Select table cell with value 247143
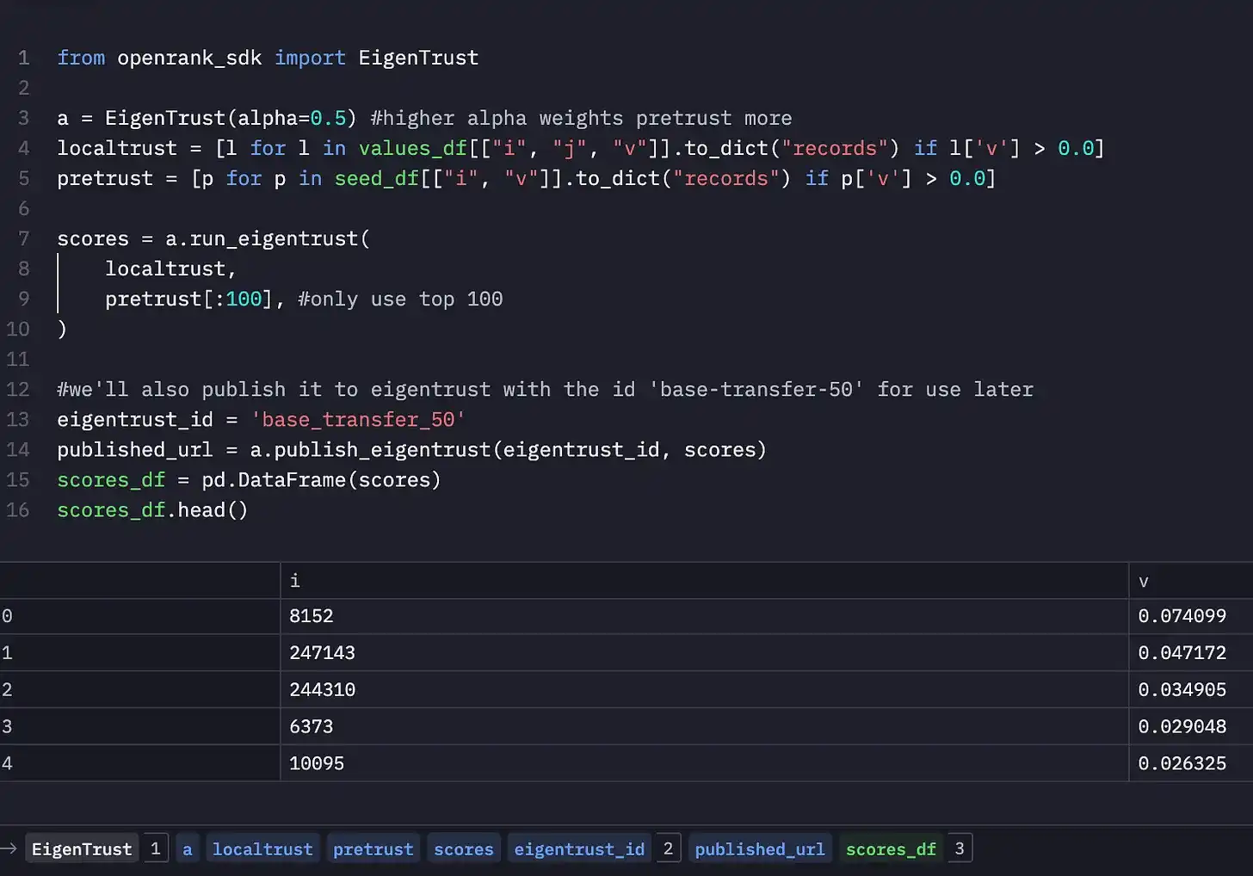 pyautogui.click(x=322, y=652)
